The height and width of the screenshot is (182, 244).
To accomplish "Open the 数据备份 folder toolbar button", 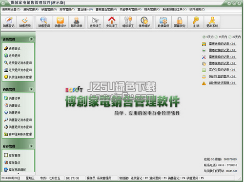I will tap(163, 22).
